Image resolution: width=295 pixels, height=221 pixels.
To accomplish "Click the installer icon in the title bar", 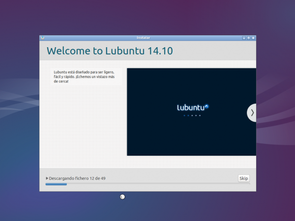I will 43,38.
